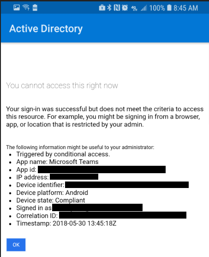Tap the battery icon beside 100%
The width and height of the screenshot is (209, 257).
(x=169, y=7)
